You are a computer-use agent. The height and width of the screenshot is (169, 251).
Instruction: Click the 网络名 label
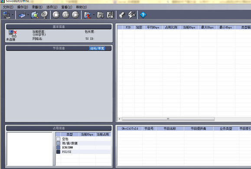38,38
